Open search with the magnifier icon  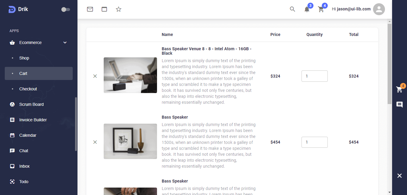click(293, 9)
